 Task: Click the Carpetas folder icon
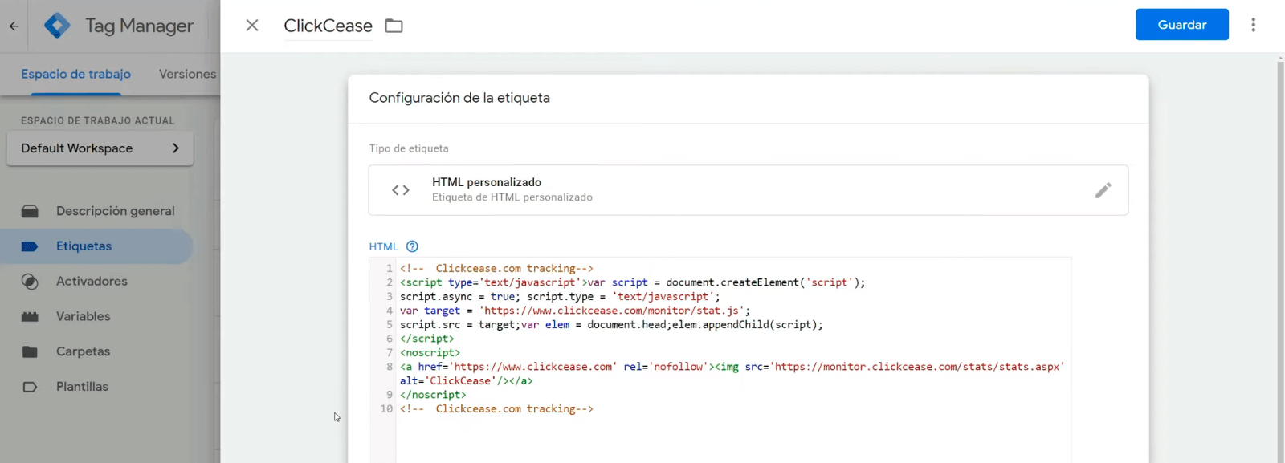(30, 351)
